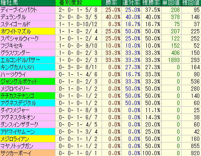Select the 855 複回値 value

click(x=195, y=146)
